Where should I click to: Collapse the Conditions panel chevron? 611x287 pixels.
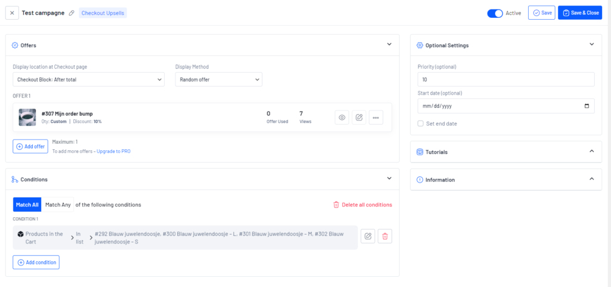[x=389, y=178]
